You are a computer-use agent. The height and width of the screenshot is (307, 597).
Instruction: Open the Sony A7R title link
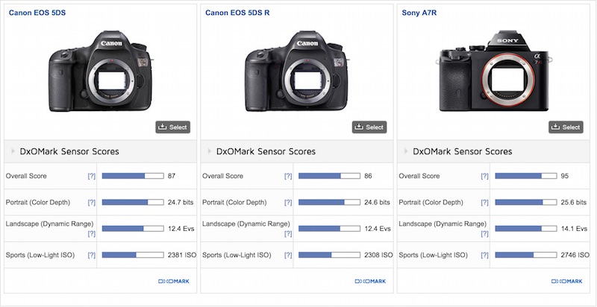(x=419, y=13)
